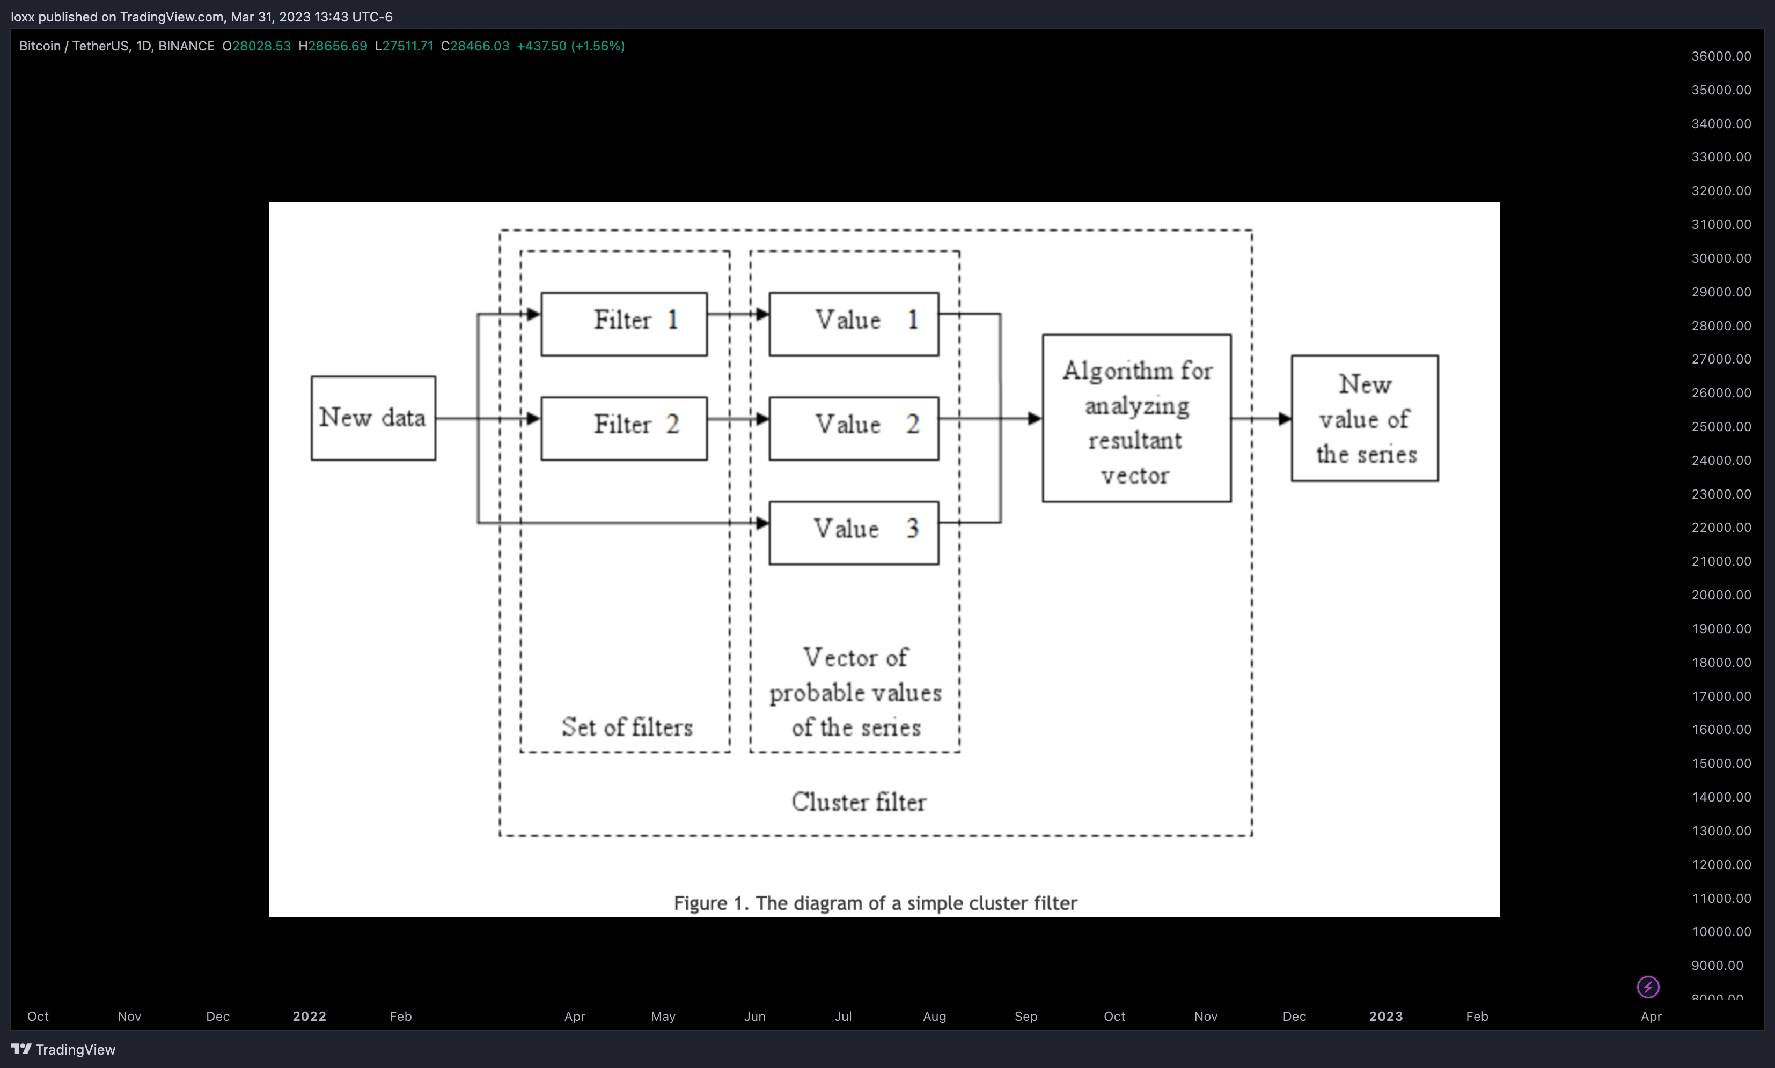This screenshot has height=1068, width=1775.
Task: Click the purple lightning bolt icon
Action: (x=1647, y=987)
